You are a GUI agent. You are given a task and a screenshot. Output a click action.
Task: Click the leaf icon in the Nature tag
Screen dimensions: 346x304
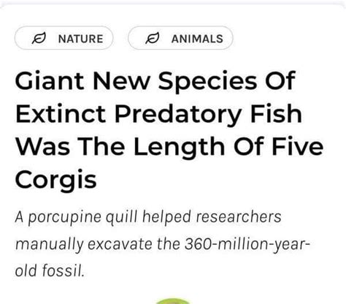point(39,38)
